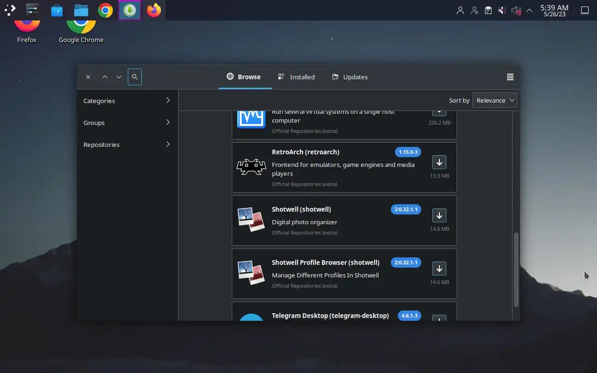Switch to the Installed tab
This screenshot has height=373, width=597.
point(297,77)
